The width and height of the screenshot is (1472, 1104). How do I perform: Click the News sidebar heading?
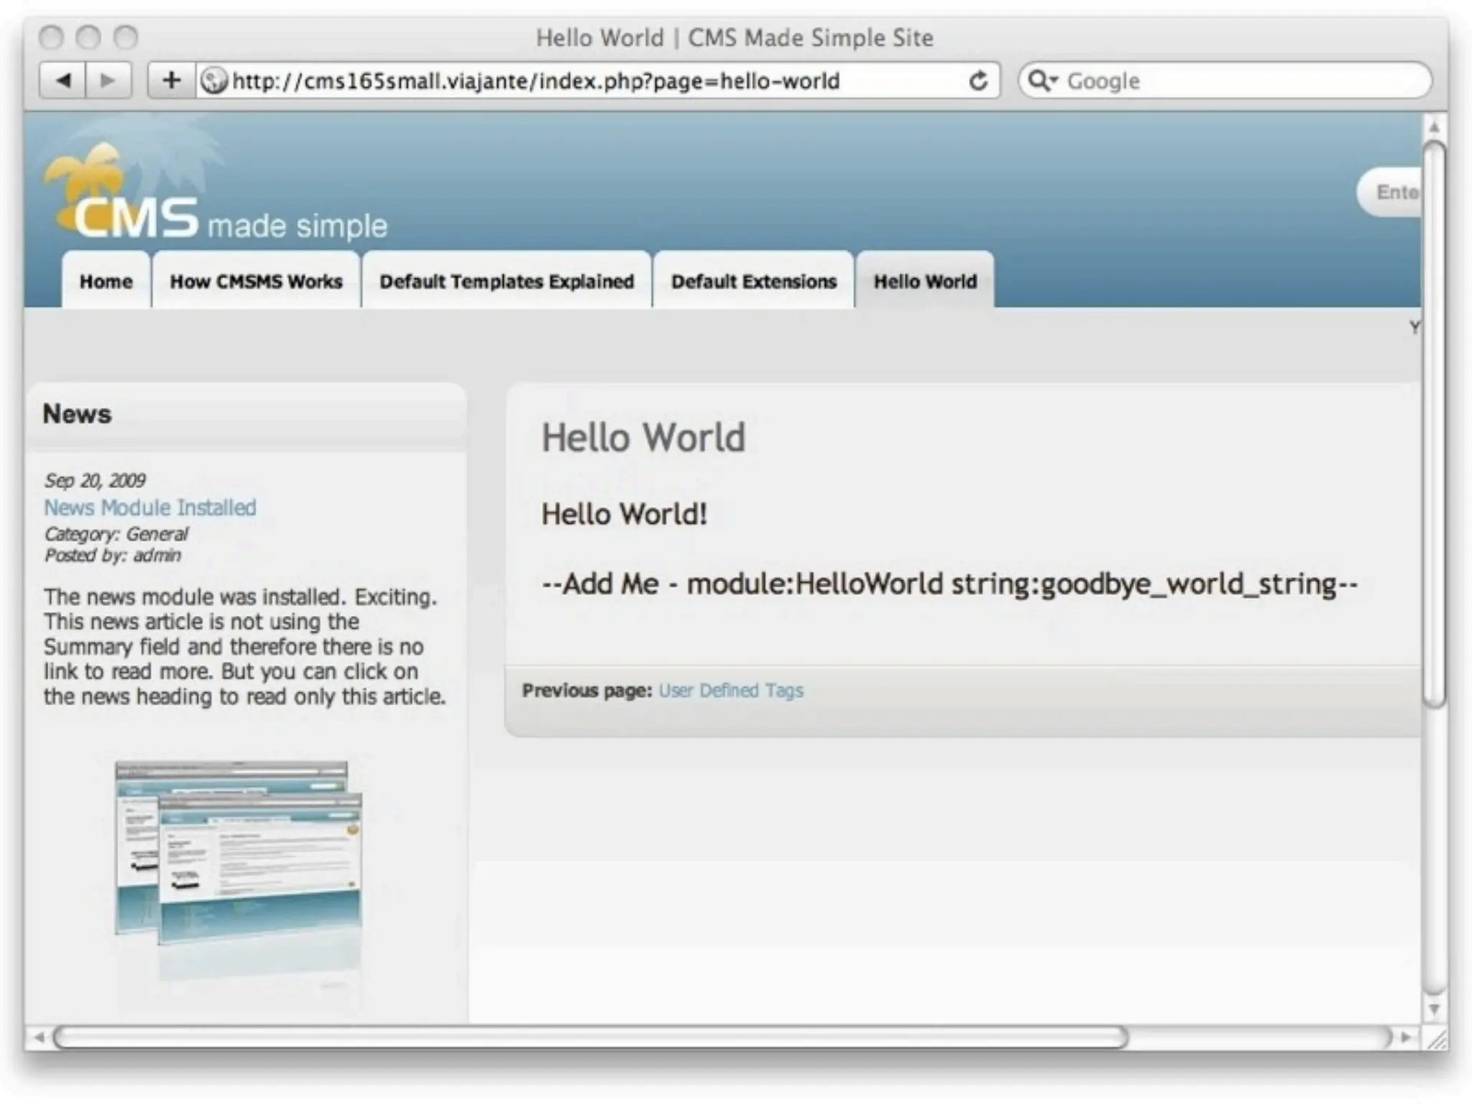(x=77, y=414)
